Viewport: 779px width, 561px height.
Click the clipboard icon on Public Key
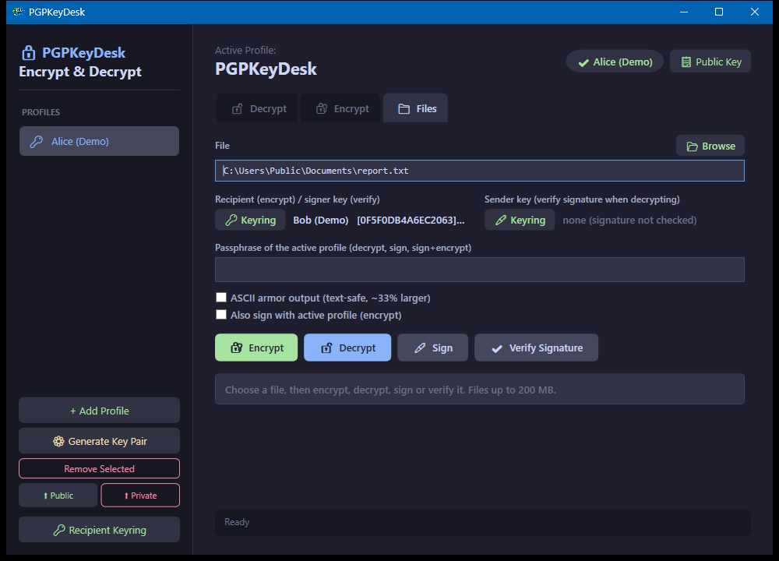(x=686, y=62)
